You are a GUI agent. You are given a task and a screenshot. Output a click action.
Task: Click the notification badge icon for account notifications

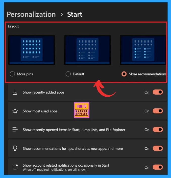tap(15, 167)
